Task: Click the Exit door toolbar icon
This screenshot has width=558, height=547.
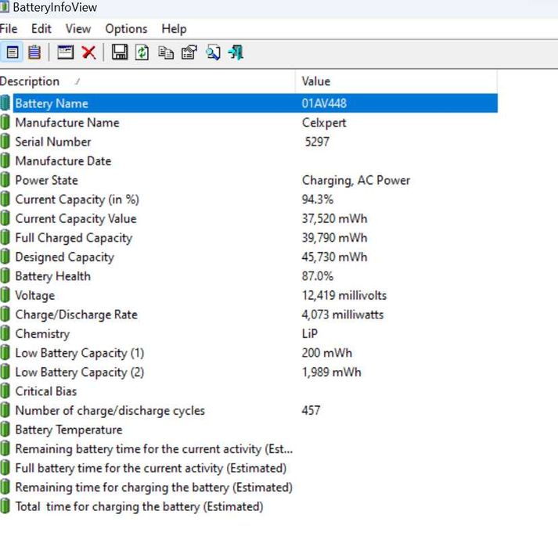Action: tap(236, 52)
